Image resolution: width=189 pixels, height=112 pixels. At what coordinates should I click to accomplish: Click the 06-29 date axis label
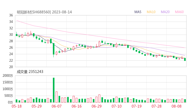97,106
